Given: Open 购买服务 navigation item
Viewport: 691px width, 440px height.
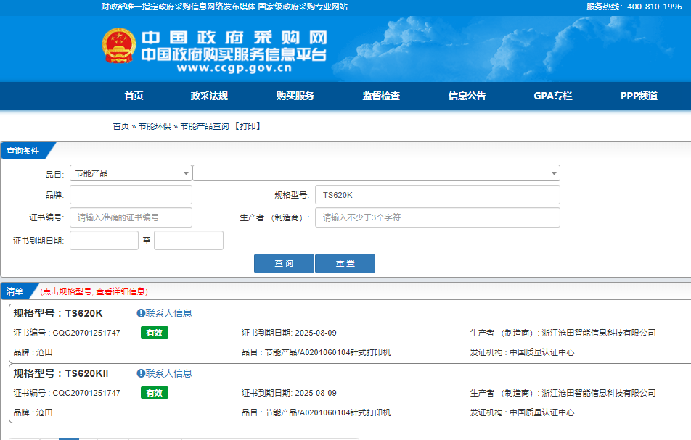Looking at the screenshot, I should click(x=295, y=96).
